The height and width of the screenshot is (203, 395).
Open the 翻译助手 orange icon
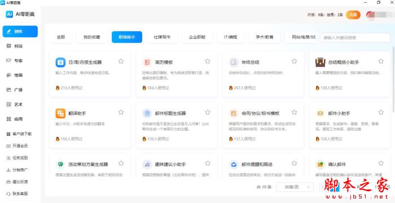pyautogui.click(x=60, y=113)
